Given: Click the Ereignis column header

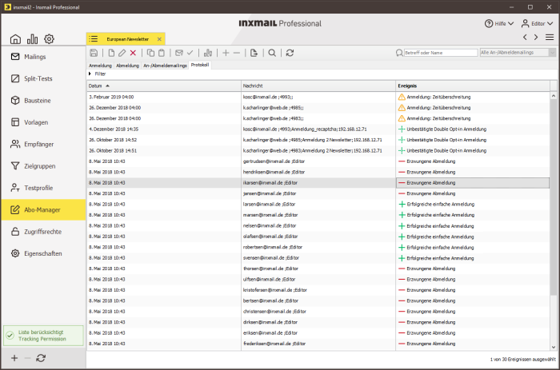Looking at the screenshot, I should point(473,86).
